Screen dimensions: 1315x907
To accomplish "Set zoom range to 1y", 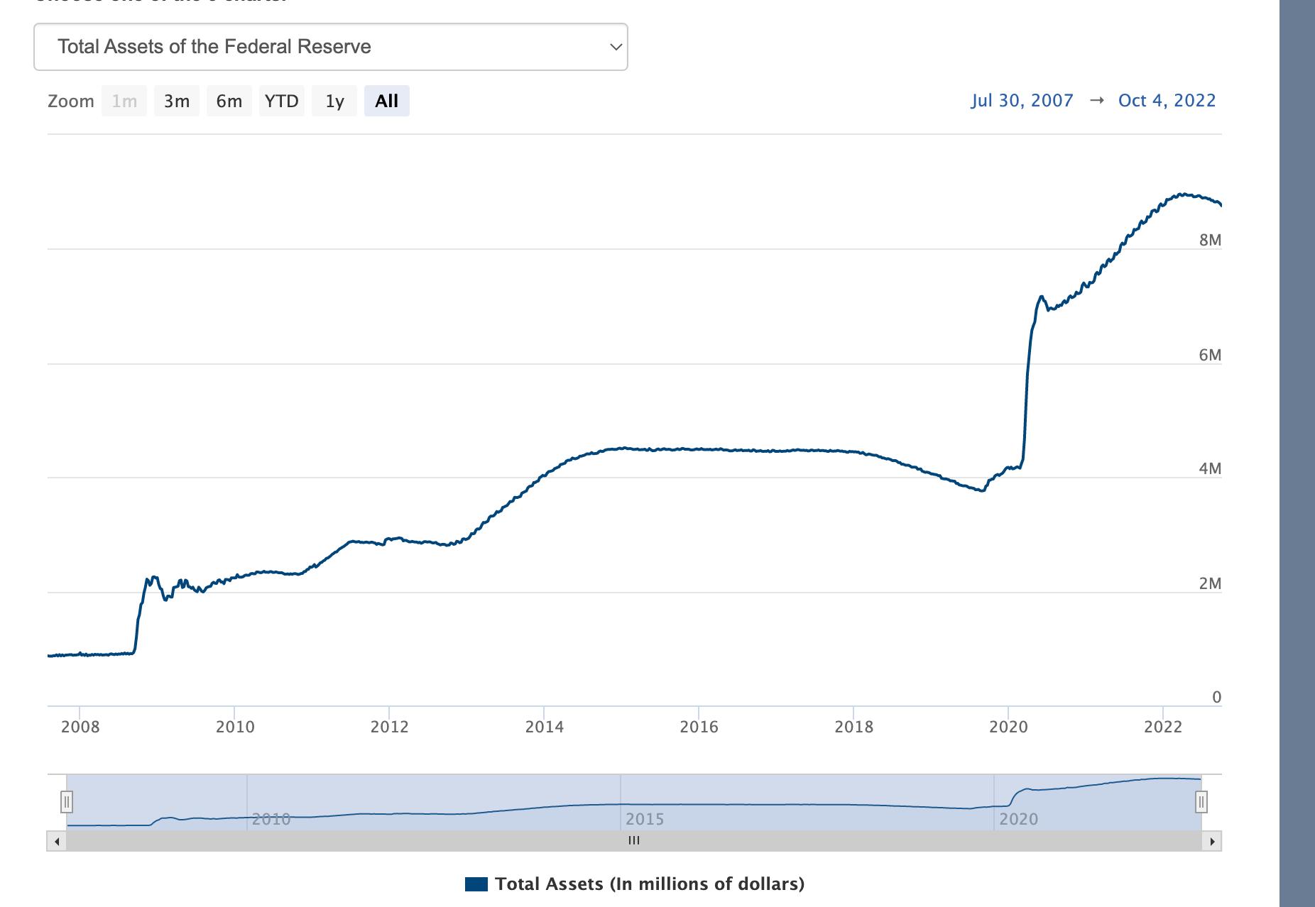I will pyautogui.click(x=334, y=101).
